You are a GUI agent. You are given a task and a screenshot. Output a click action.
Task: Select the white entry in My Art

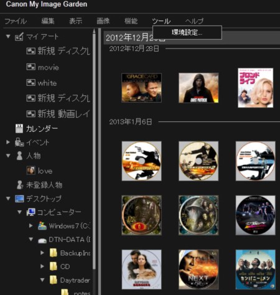coord(47,83)
